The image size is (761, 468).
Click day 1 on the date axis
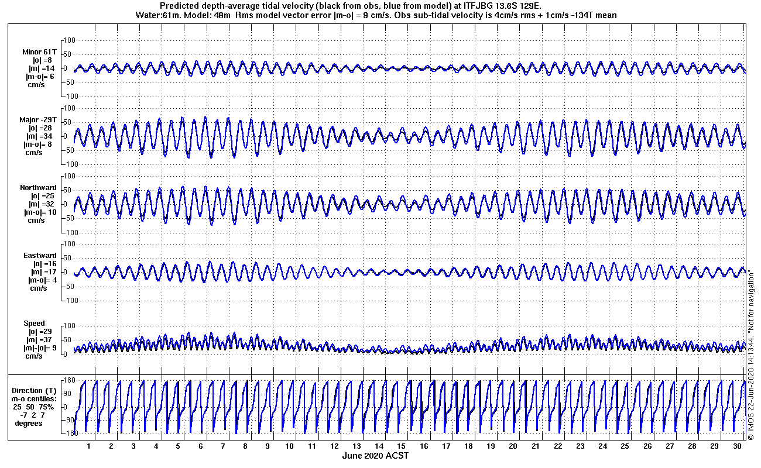pos(88,446)
